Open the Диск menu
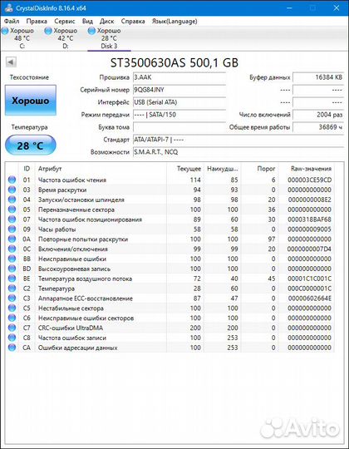This screenshot has height=449, width=349. coord(106,21)
